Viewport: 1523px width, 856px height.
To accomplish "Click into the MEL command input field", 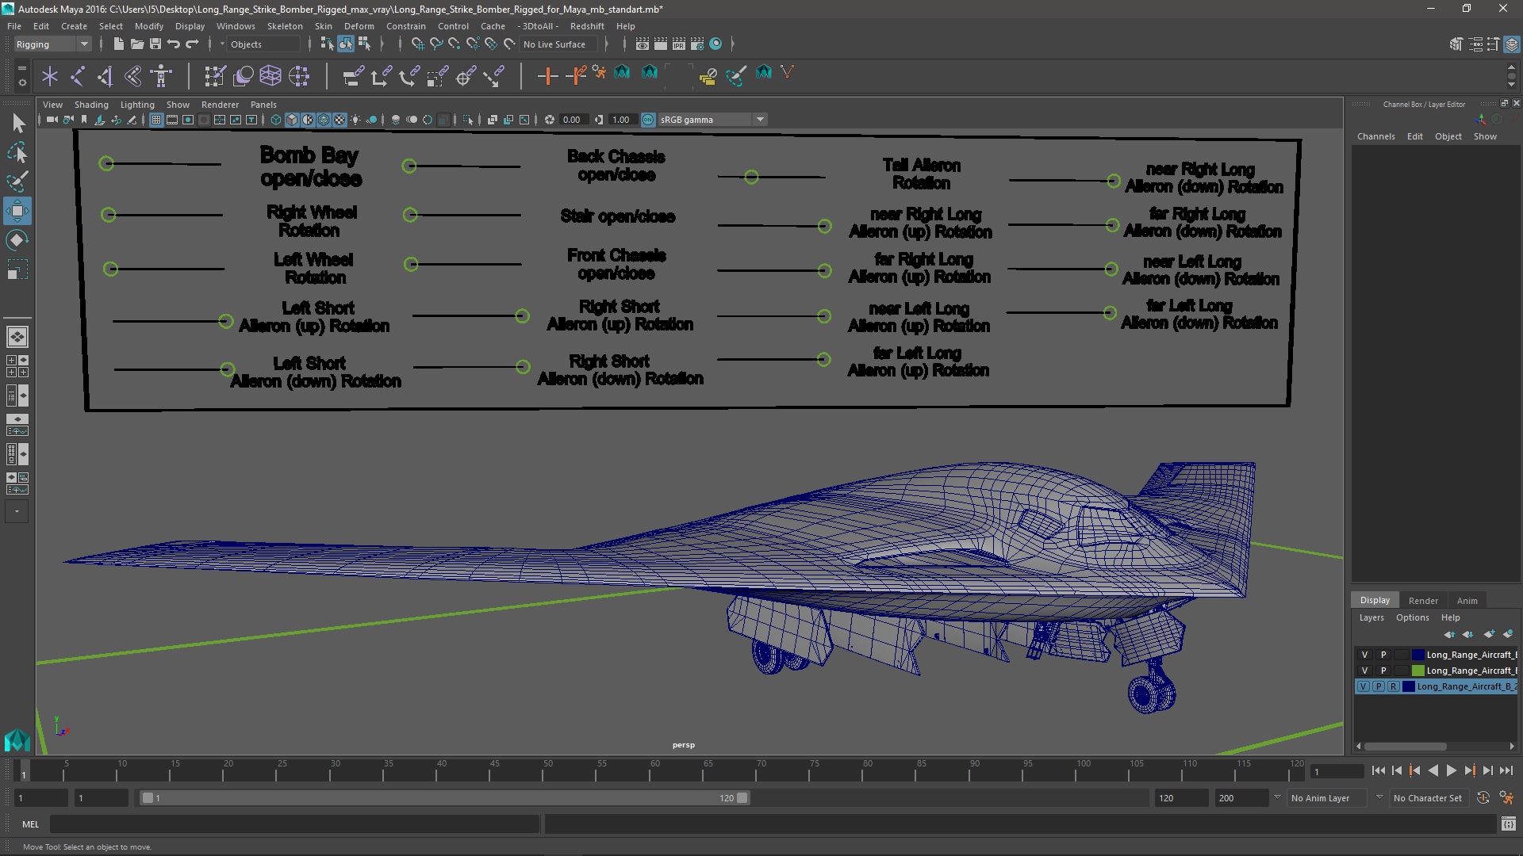I will [x=293, y=824].
